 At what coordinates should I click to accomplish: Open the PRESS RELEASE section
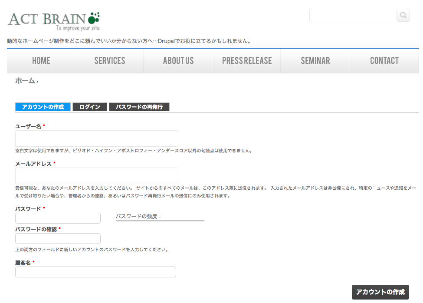pos(247,61)
